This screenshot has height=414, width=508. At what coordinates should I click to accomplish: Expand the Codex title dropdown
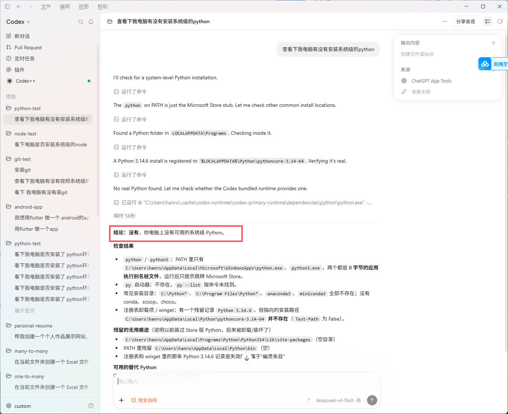click(18, 22)
